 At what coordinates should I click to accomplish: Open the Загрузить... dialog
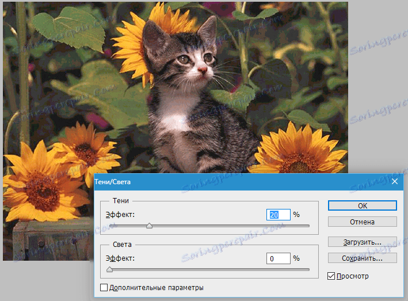[362, 242]
